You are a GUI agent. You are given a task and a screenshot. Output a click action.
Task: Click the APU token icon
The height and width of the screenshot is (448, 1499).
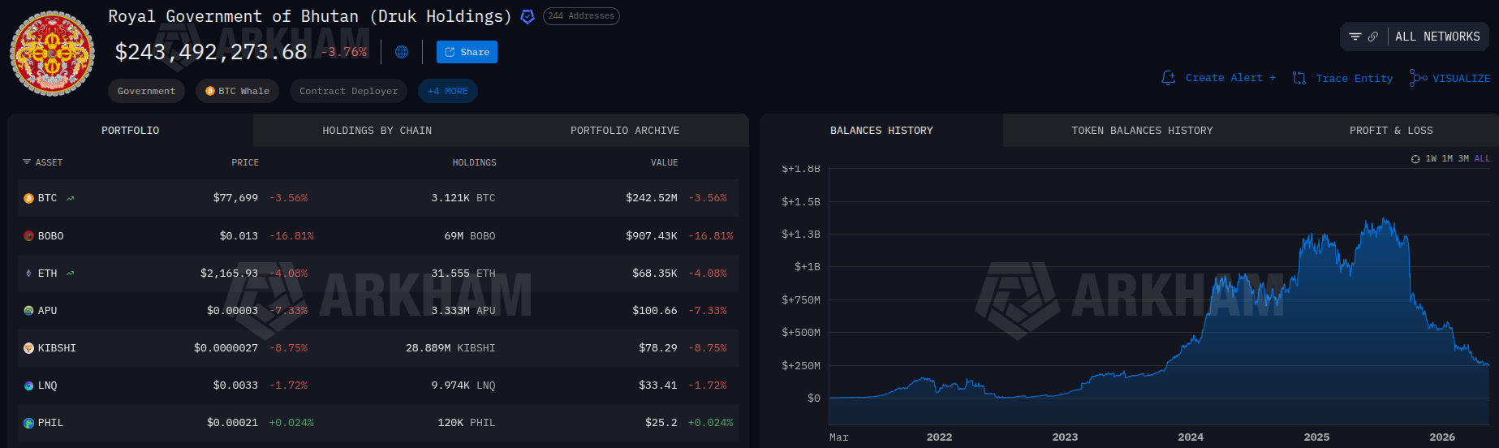28,311
